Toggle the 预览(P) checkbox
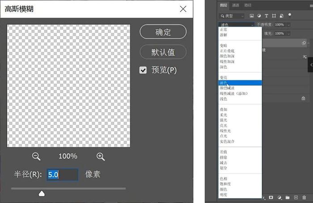313x203 pixels. (x=143, y=70)
